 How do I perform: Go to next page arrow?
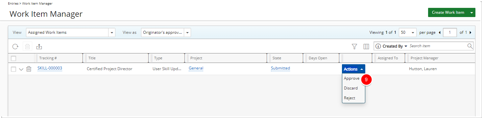point(470,32)
